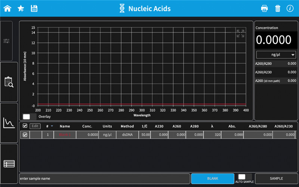Sort by # column arrow

click(52, 126)
